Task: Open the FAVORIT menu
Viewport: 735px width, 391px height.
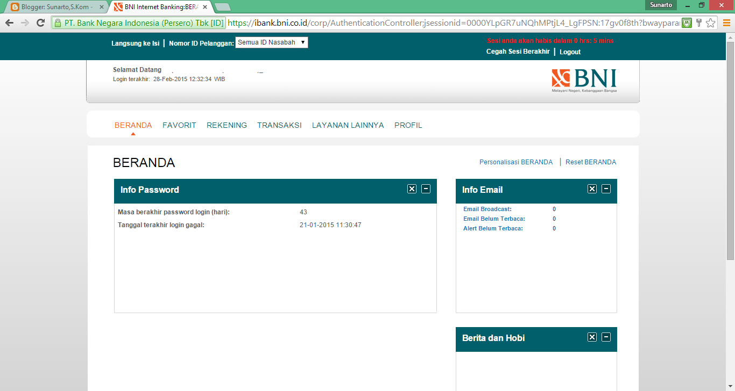Action: click(179, 125)
